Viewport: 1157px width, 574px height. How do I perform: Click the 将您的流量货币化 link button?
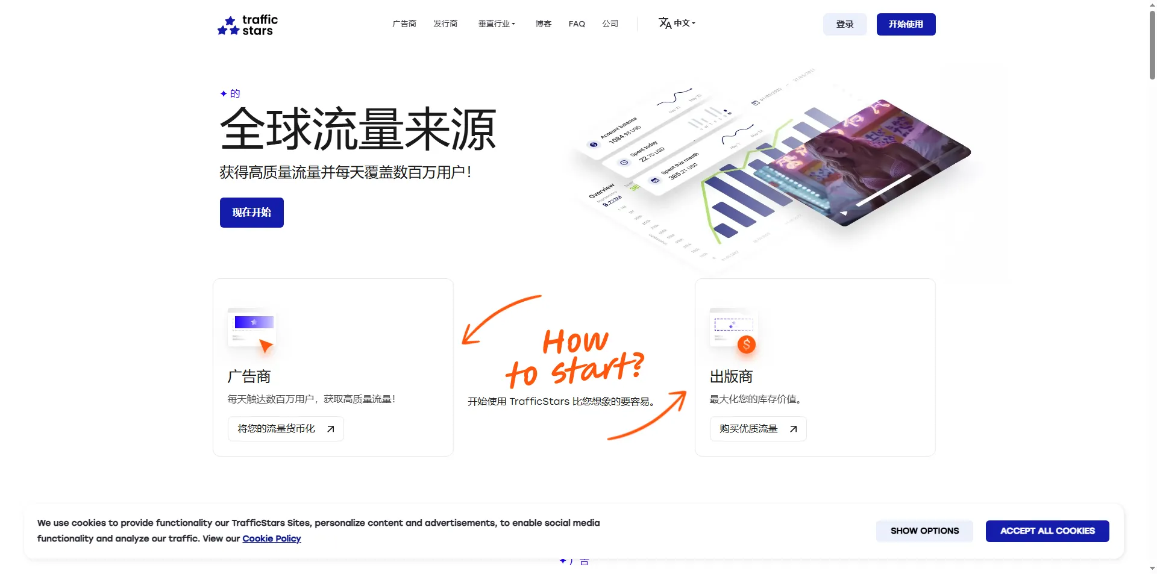[x=286, y=429]
